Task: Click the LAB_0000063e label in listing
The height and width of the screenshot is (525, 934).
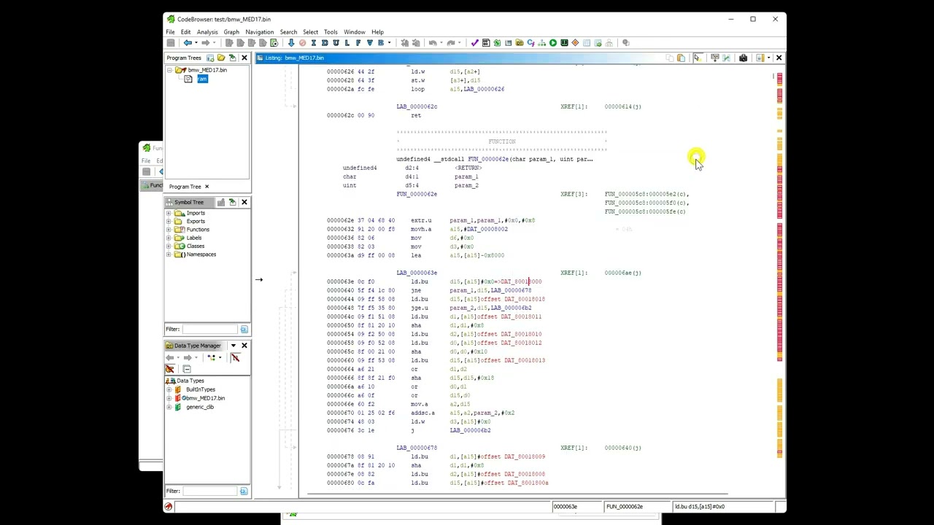Action: [417, 273]
